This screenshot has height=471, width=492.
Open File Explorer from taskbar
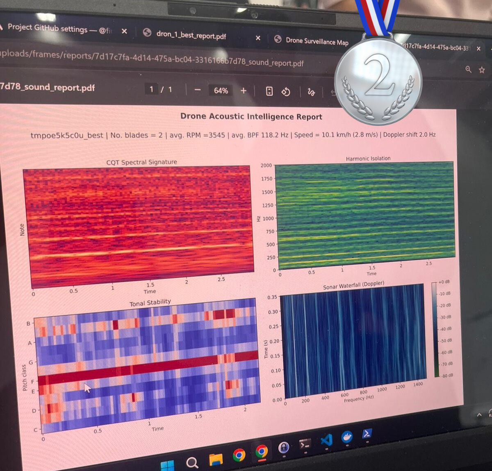coord(216,460)
